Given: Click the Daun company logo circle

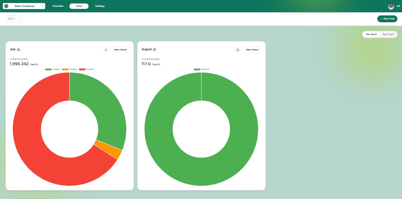Looking at the screenshot, I should click(x=6, y=6).
